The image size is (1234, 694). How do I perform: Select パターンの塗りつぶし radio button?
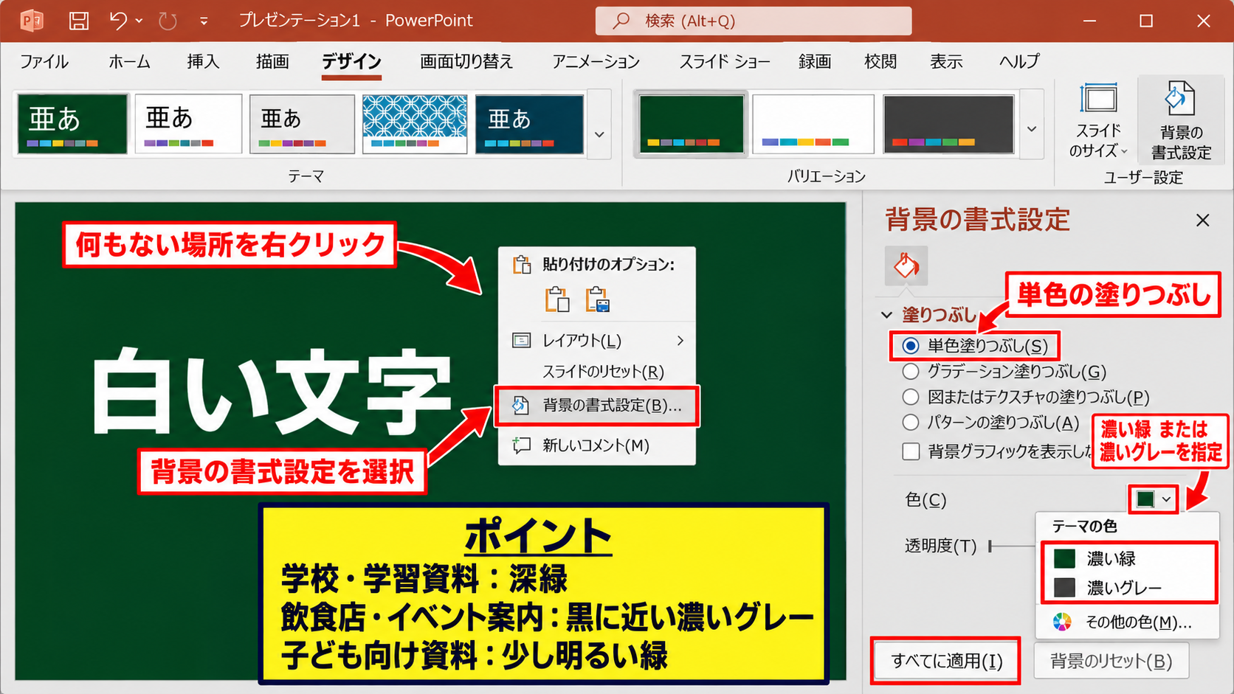[x=911, y=422]
